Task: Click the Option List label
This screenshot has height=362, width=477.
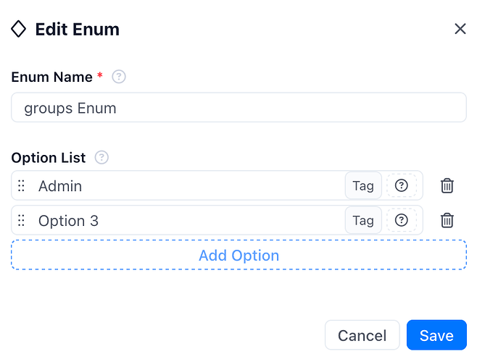Action: click(x=49, y=158)
